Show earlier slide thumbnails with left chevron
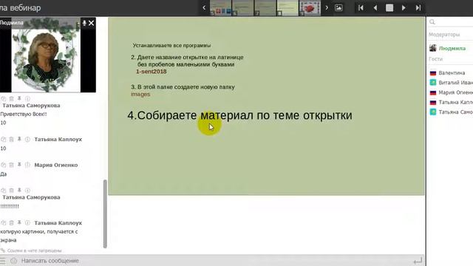Viewport: 473px width, 266px height. pyautogui.click(x=204, y=8)
